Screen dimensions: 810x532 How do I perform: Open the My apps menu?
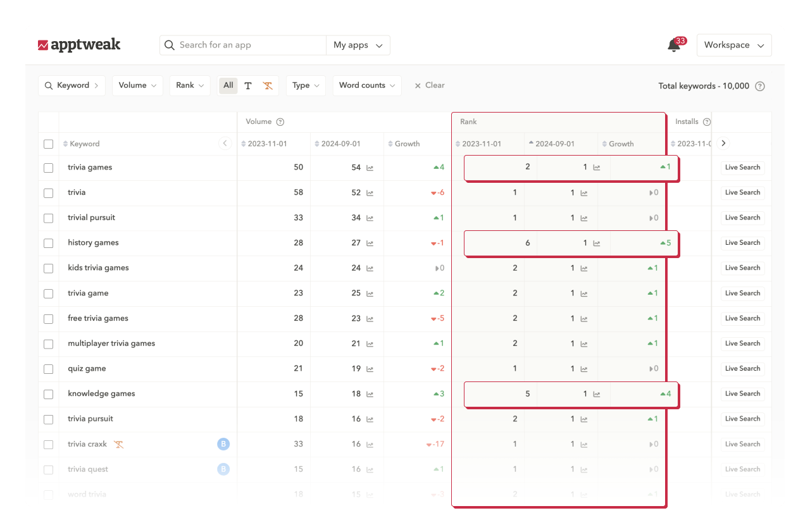(358, 45)
